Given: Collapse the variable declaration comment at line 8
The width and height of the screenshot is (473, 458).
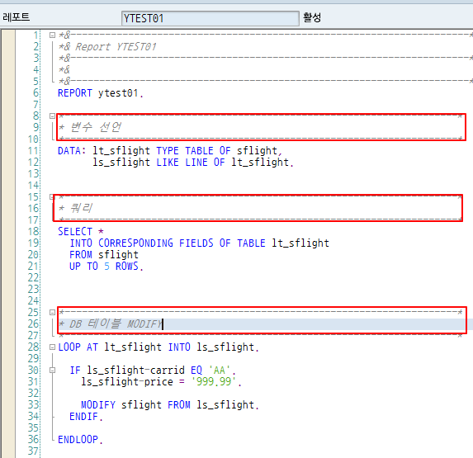Looking at the screenshot, I should pos(53,116).
